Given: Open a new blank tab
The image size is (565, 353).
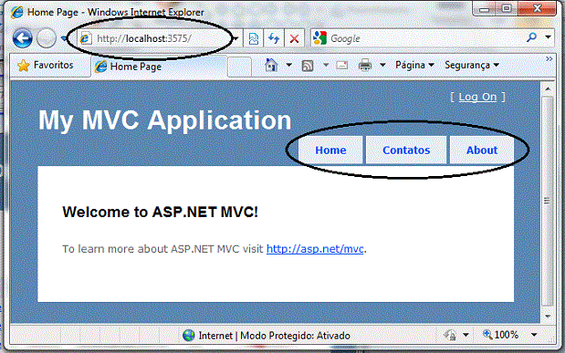Looking at the screenshot, I should pos(239,67).
